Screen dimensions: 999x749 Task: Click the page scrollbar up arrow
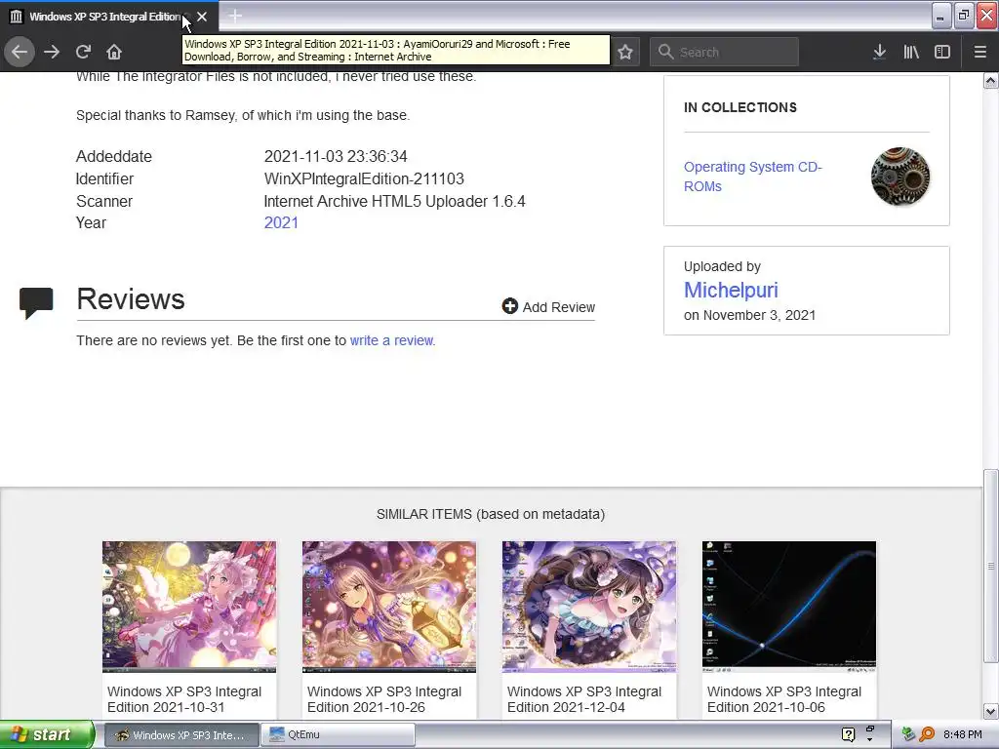point(990,81)
